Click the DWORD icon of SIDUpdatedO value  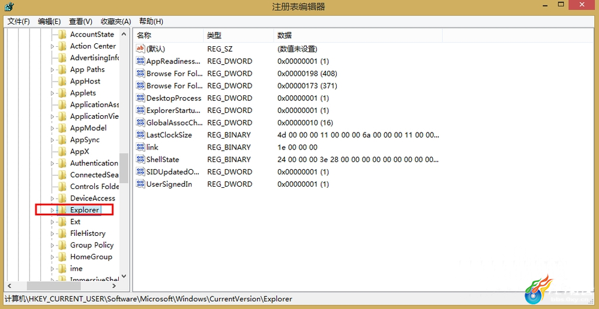coord(140,172)
